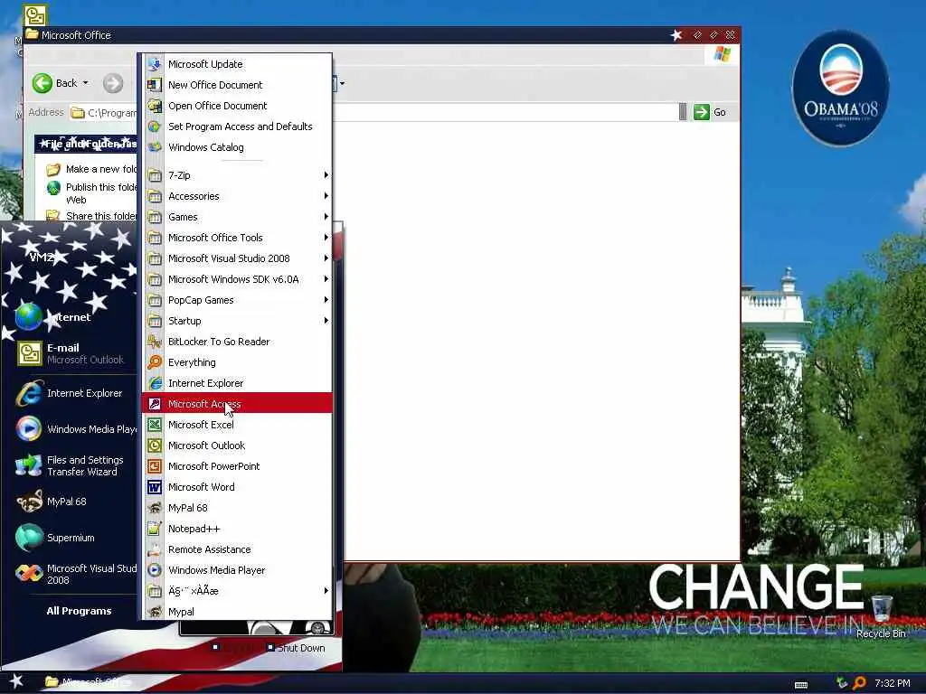Click MyPal 68 icon in programs list
The image size is (926, 694).
155,508
